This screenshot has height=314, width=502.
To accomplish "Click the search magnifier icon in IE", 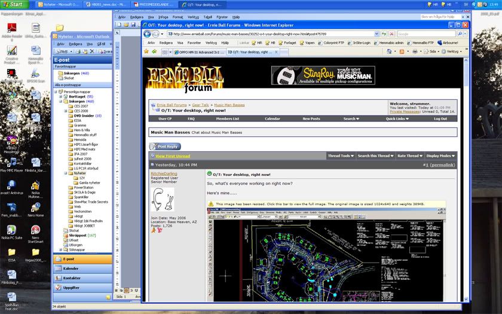I will coord(460,33).
